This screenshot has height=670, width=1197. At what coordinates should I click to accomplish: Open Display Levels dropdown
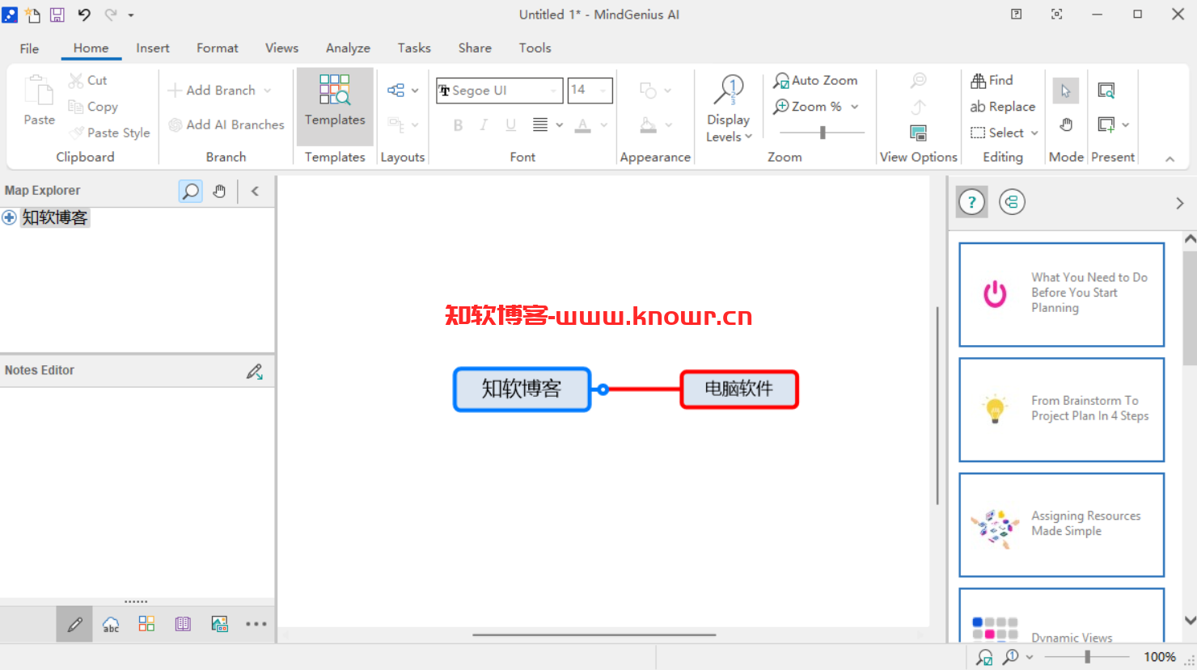tap(729, 109)
